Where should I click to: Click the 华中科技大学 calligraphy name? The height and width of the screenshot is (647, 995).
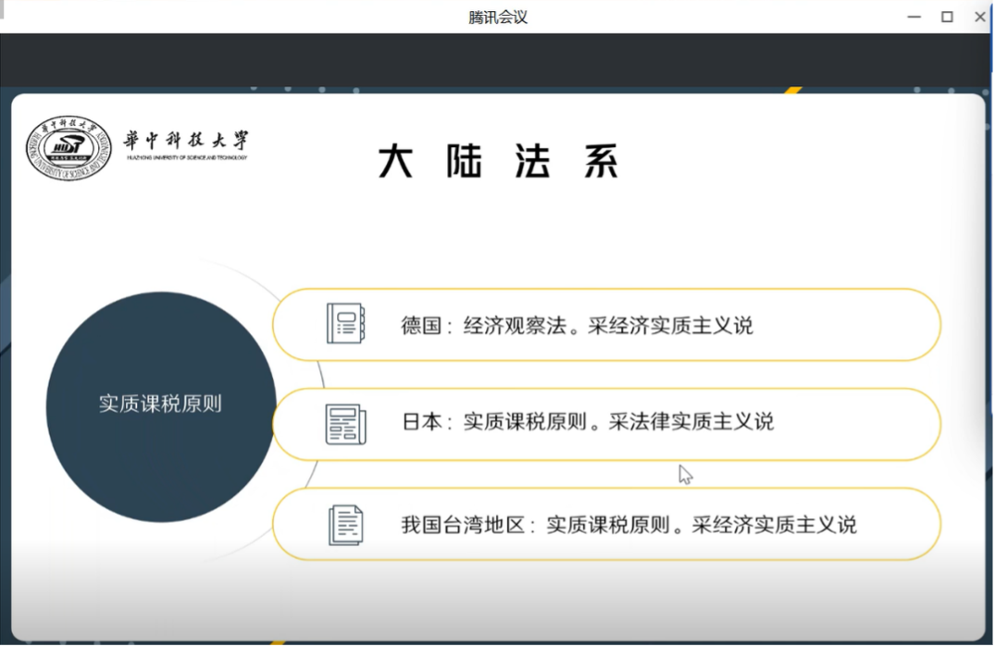[x=186, y=141]
